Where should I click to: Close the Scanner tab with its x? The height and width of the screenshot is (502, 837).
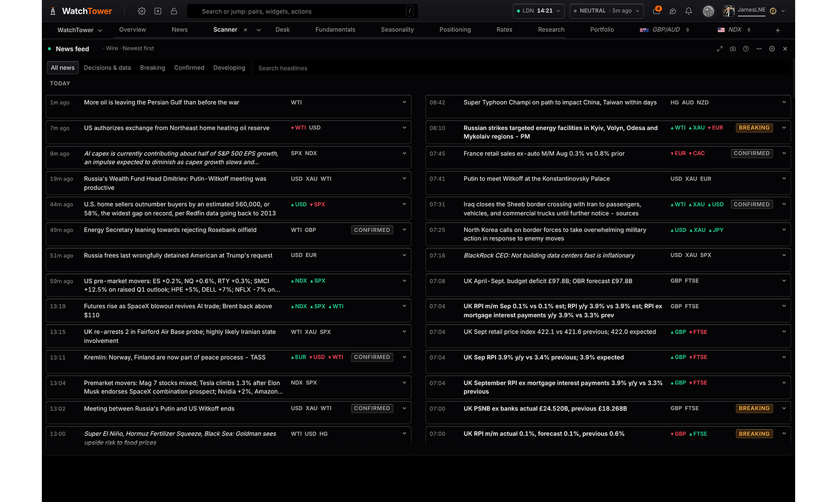[246, 30]
